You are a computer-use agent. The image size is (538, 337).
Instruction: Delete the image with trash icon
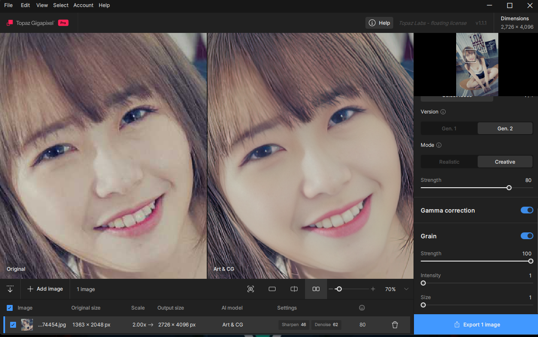[x=395, y=325]
